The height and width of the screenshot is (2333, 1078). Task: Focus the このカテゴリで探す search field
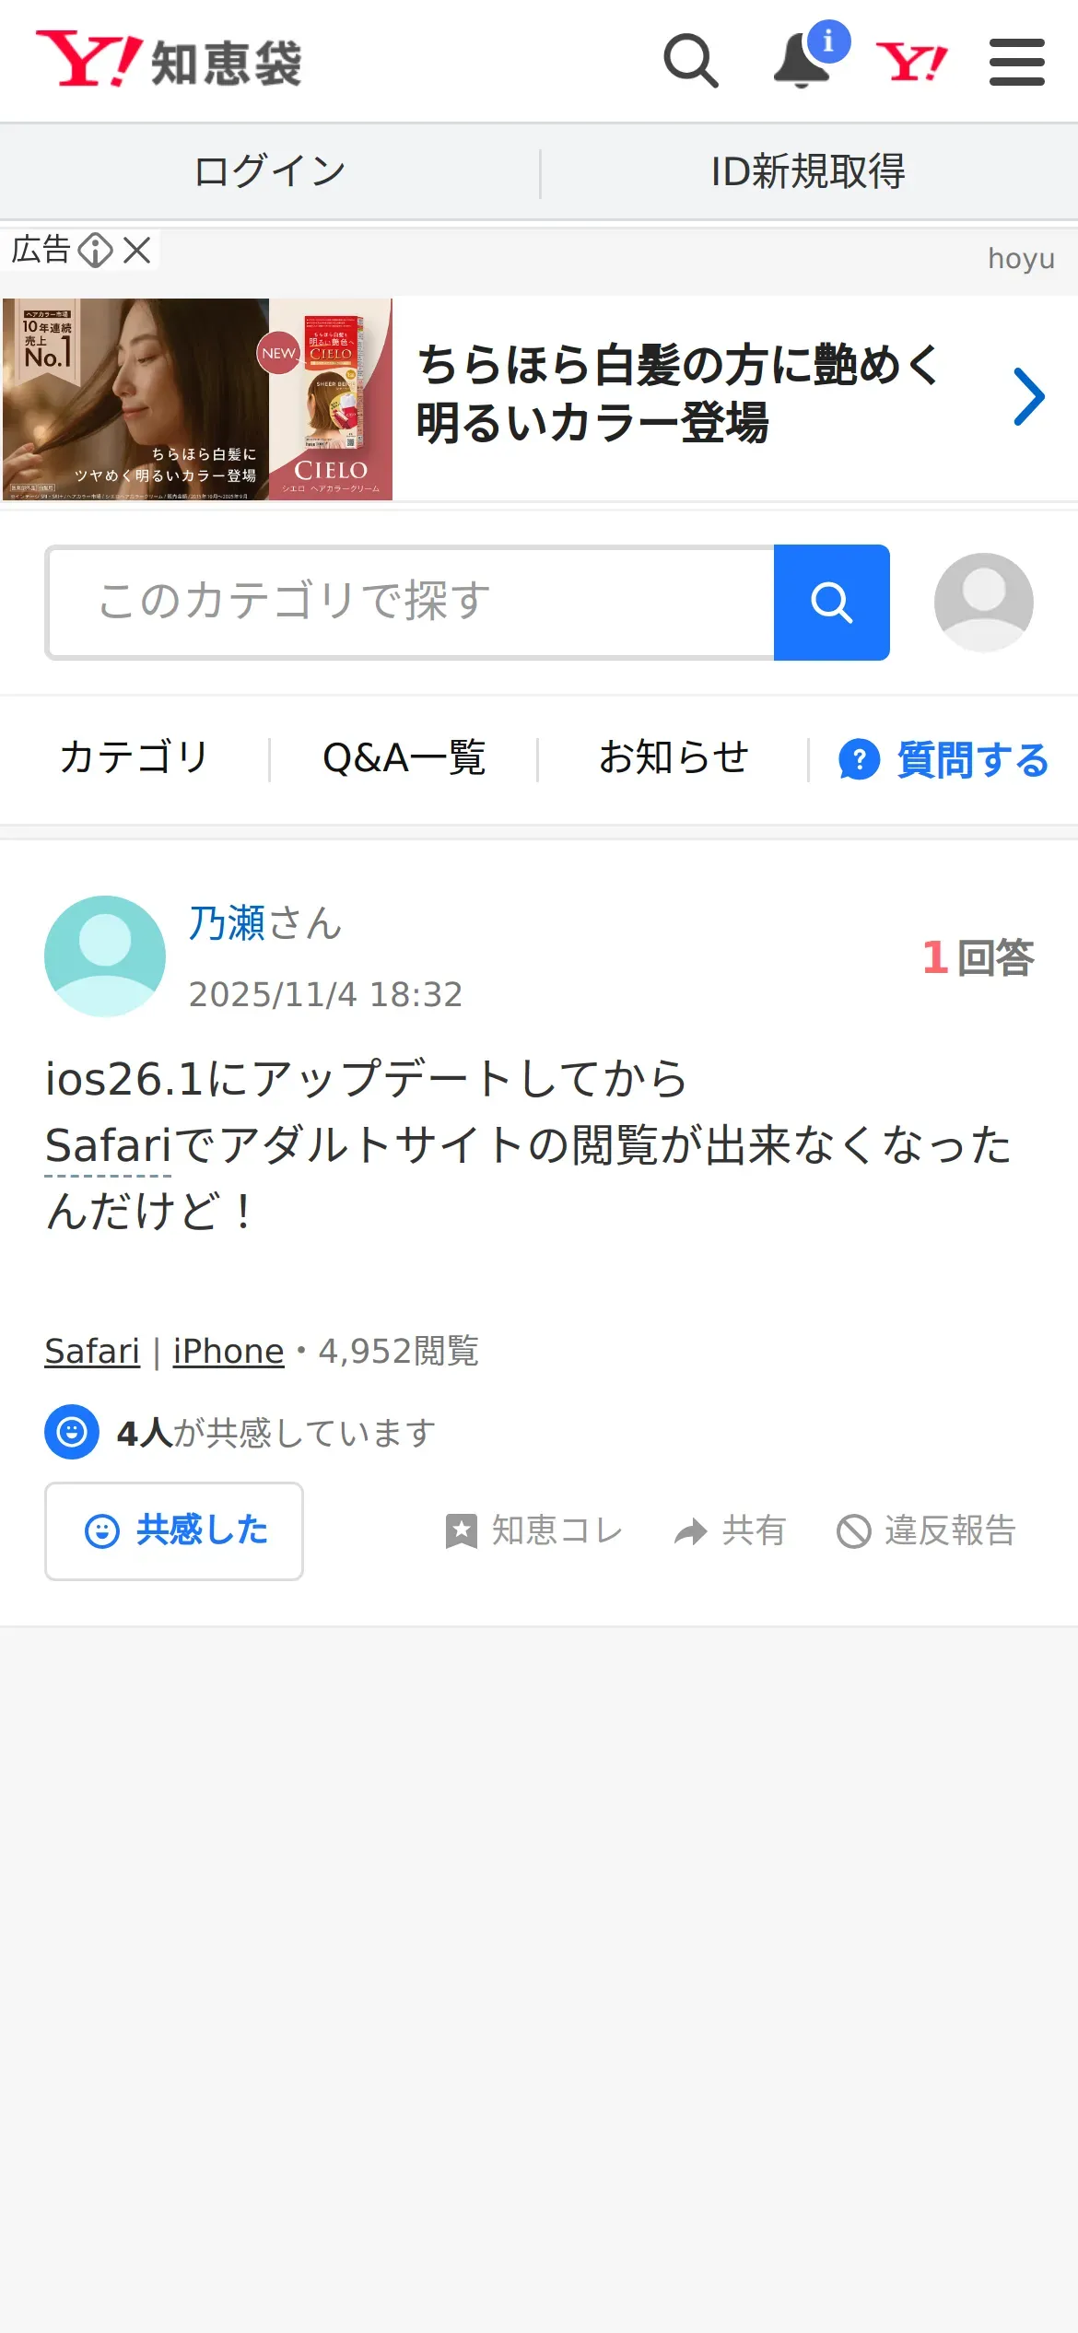click(x=411, y=603)
